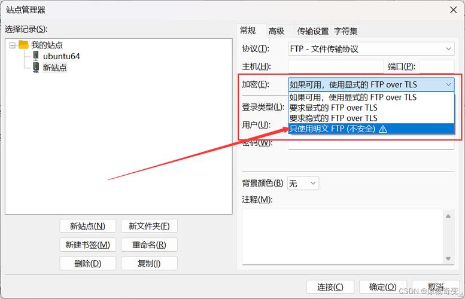Click the 端口 port input field
The width and height of the screenshot is (465, 299).
point(436,66)
